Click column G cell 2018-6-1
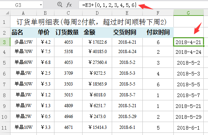 pyautogui.click(x=189, y=127)
